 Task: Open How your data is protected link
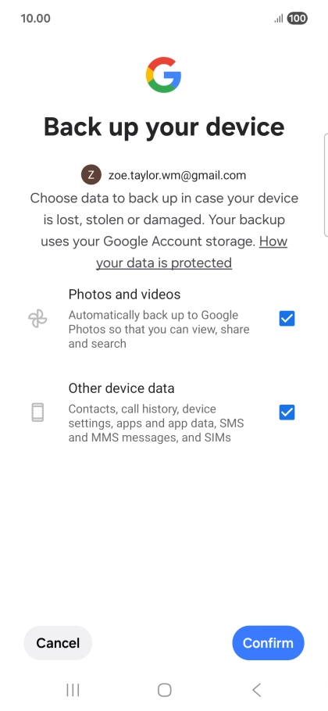pos(191,252)
